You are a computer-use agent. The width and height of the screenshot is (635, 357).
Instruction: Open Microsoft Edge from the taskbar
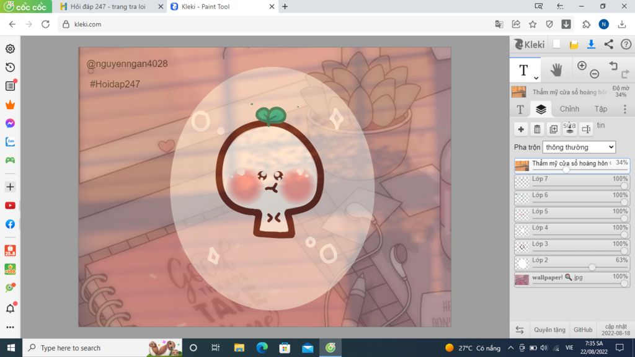click(262, 348)
